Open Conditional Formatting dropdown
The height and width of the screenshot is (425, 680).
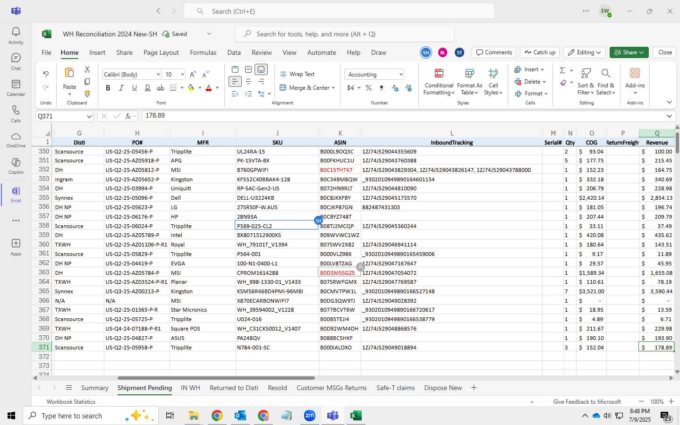[439, 82]
